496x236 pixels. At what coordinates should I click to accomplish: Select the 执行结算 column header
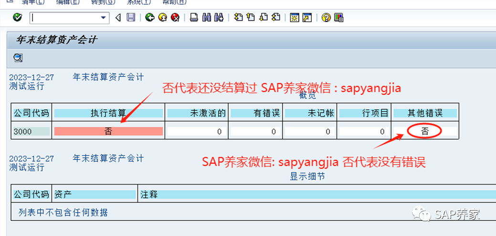(108, 113)
